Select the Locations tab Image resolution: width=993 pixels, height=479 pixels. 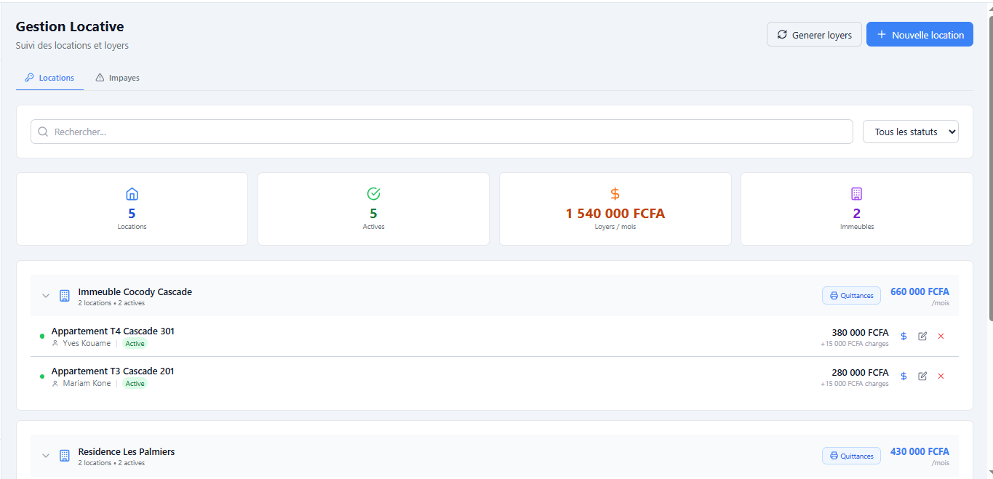[x=49, y=78]
